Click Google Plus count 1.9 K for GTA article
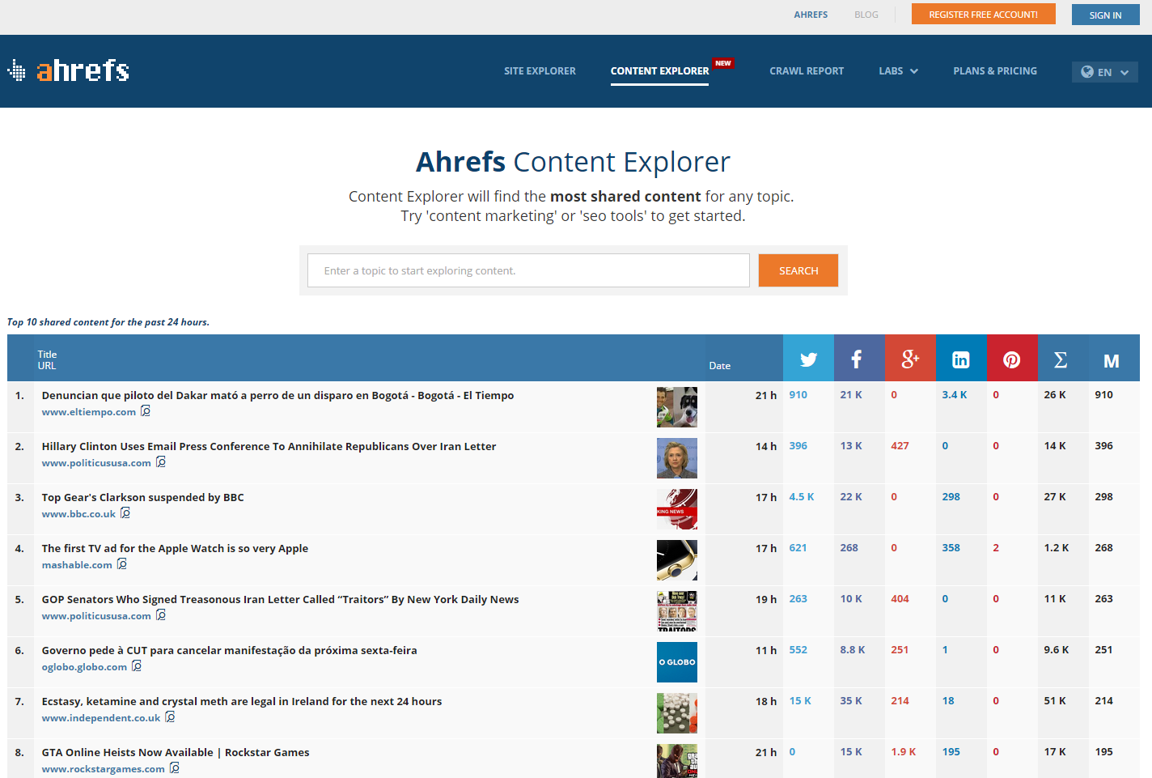The image size is (1152, 778). [x=904, y=752]
